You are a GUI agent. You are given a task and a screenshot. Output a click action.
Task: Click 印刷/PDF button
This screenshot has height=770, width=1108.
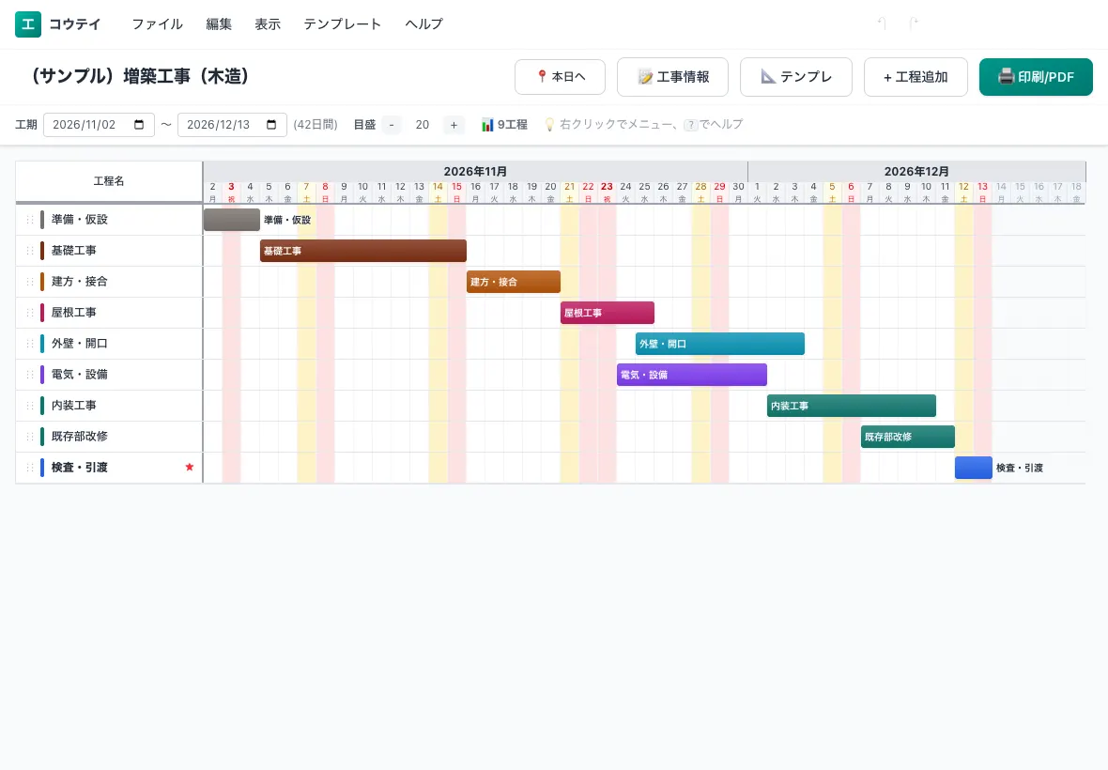click(x=1036, y=76)
